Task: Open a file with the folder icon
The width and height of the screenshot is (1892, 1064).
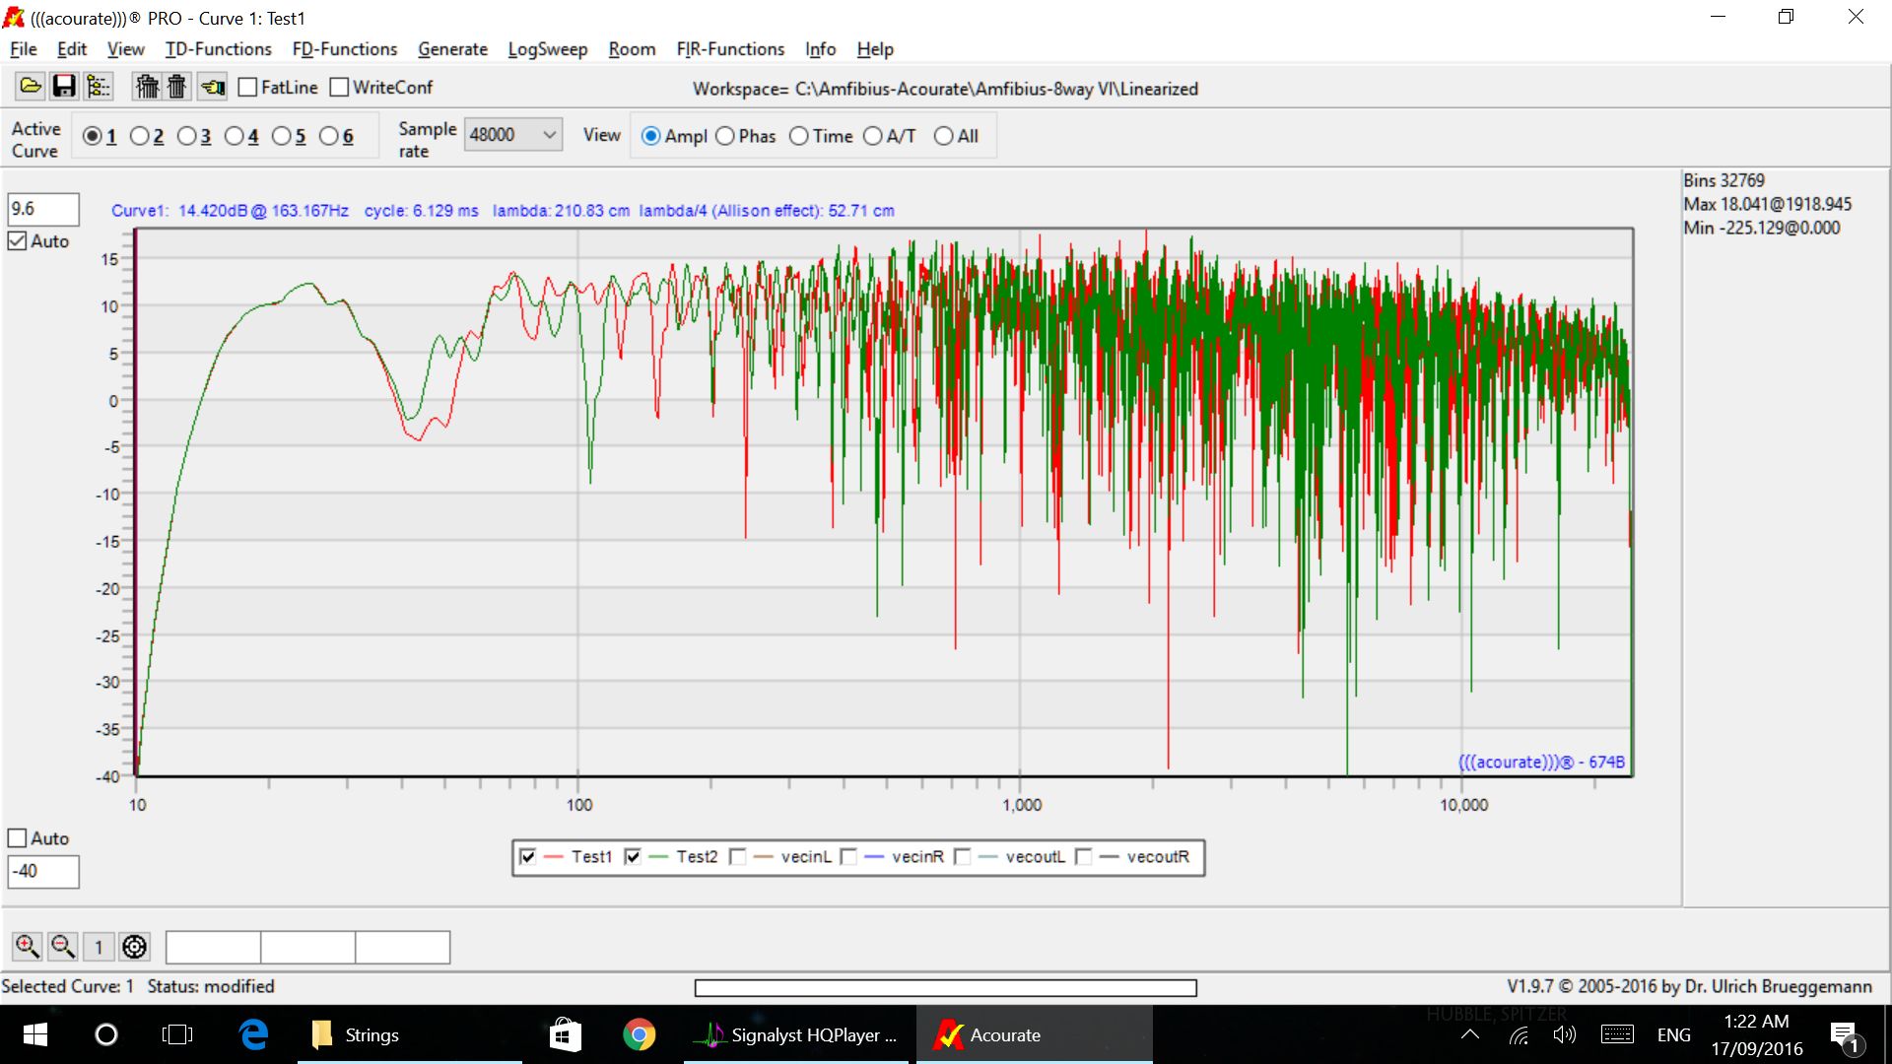Action: click(x=31, y=87)
